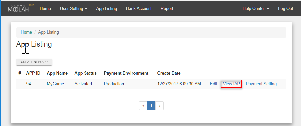
Task: Open the Home navigation item
Action: (45, 9)
